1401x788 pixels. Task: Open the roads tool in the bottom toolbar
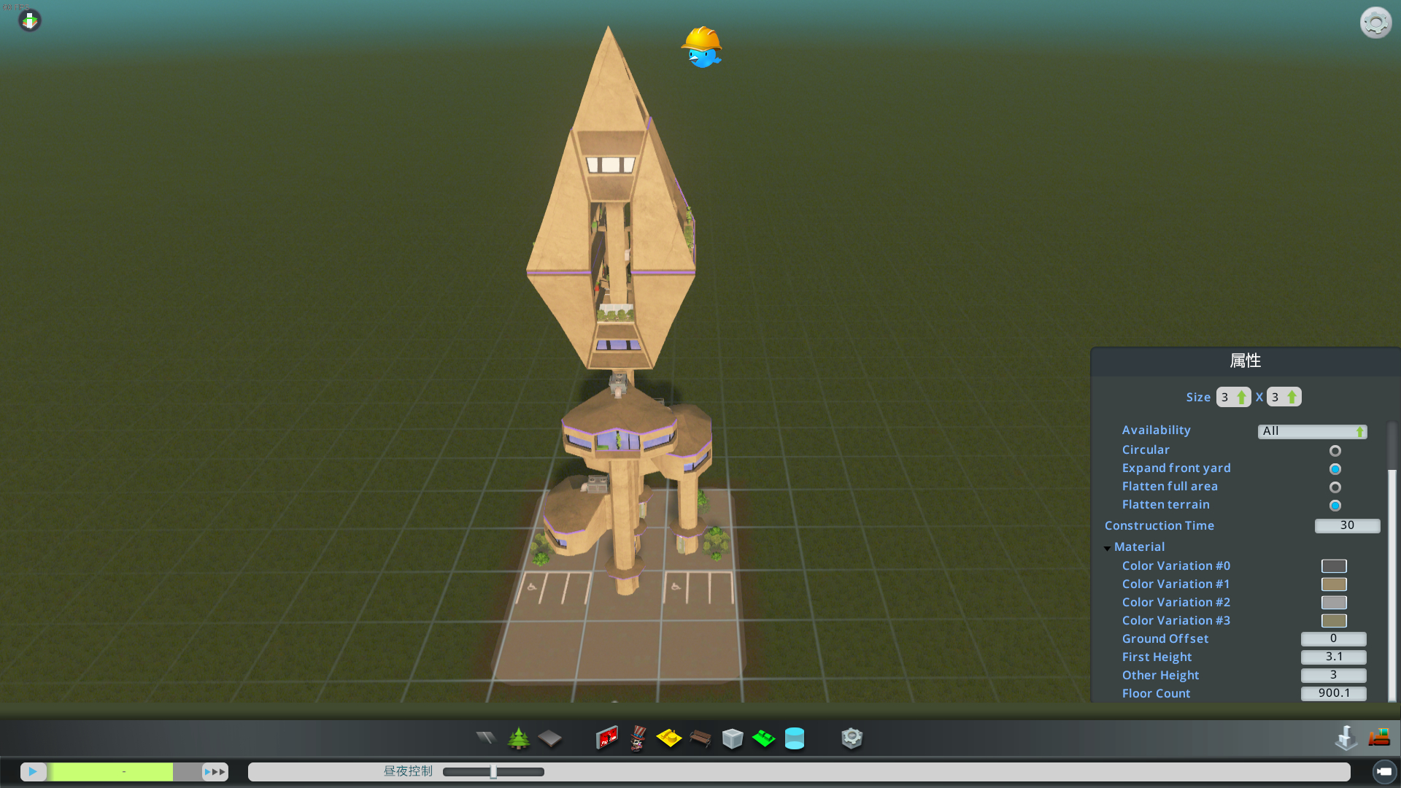(486, 738)
